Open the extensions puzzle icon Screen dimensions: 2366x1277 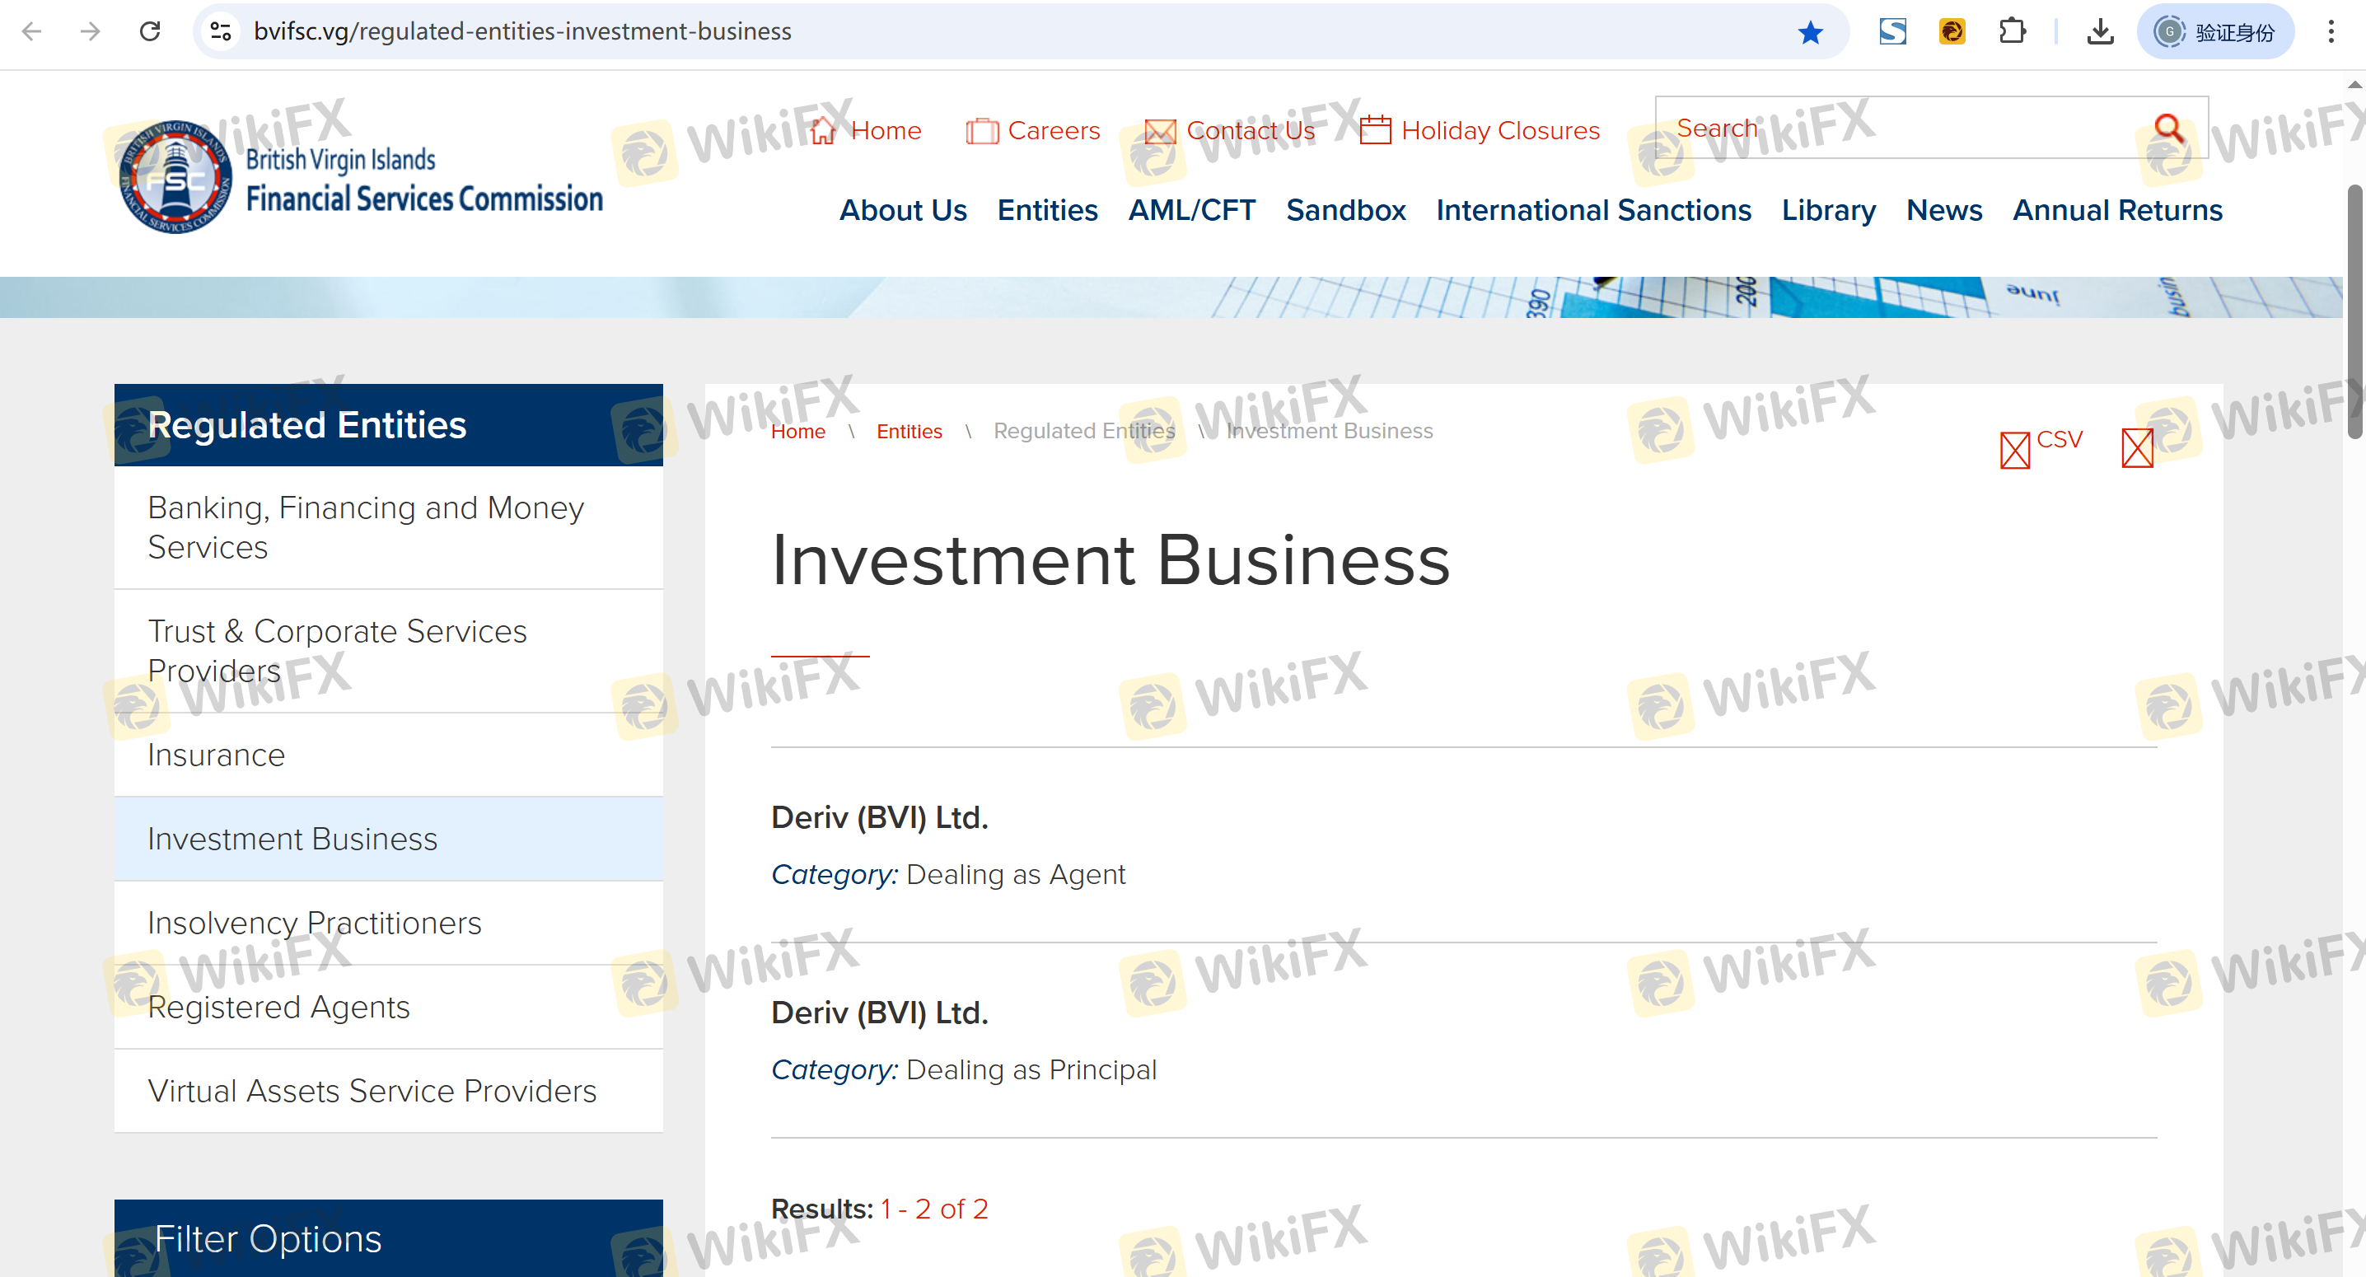click(x=2012, y=32)
